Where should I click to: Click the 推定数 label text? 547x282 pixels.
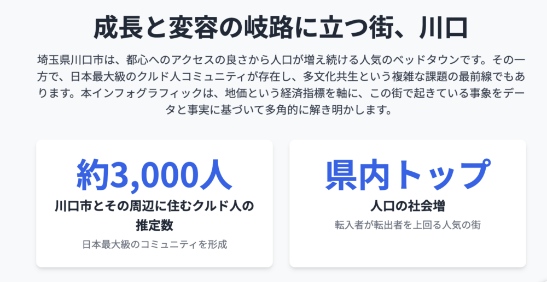tap(155, 226)
